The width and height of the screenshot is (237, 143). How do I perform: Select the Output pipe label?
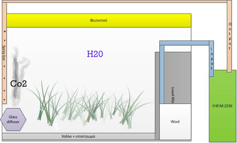[230, 36]
